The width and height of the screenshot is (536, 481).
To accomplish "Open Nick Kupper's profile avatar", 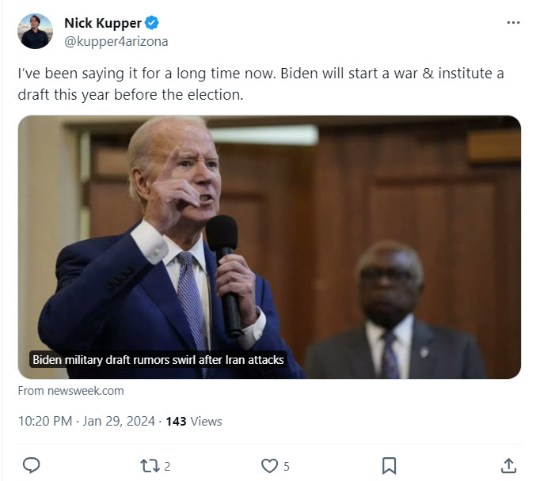I will (x=35, y=32).
